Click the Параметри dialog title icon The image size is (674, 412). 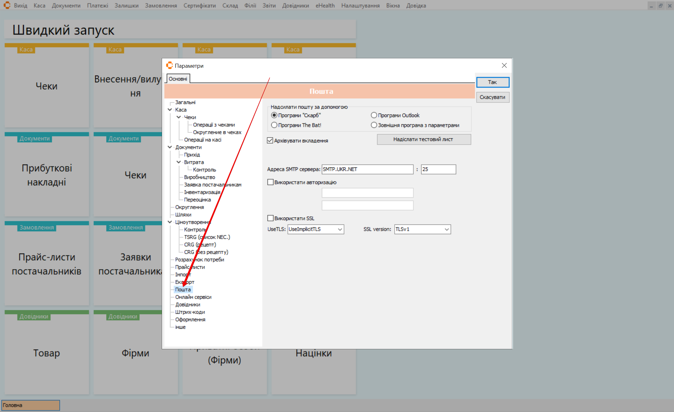tap(169, 66)
